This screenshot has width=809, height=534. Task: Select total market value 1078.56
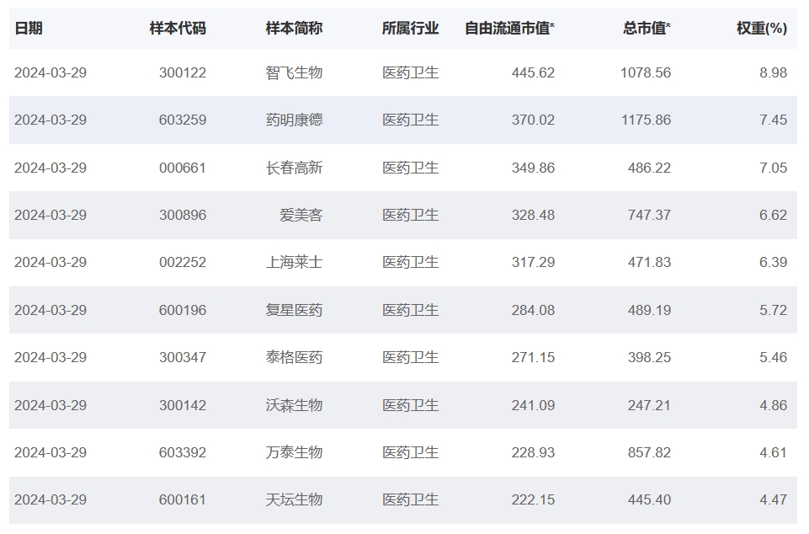click(x=646, y=72)
